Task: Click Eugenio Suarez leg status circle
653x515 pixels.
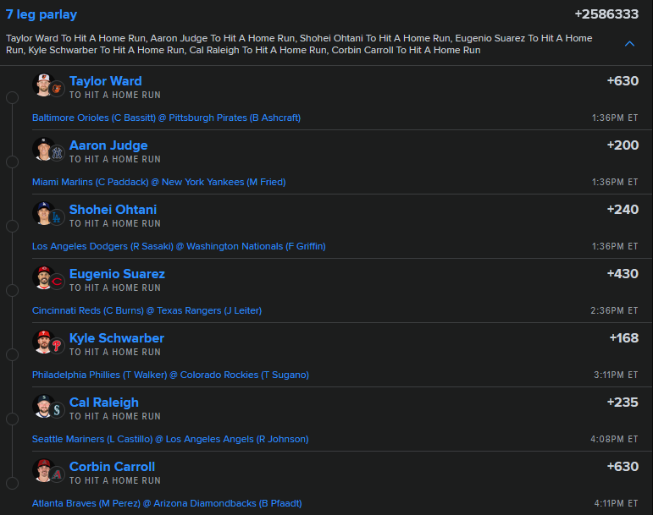Action: (x=12, y=290)
